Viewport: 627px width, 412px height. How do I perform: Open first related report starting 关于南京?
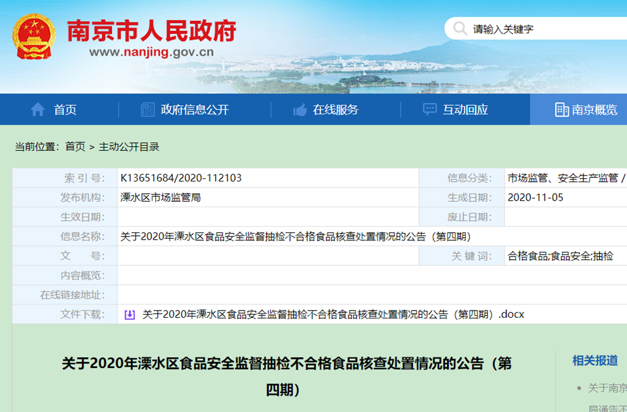607,388
